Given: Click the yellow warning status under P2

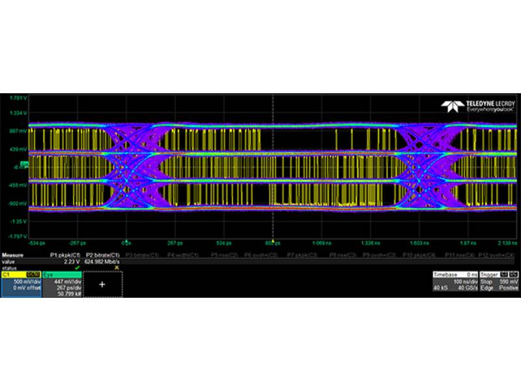Looking at the screenshot, I should point(117,267).
